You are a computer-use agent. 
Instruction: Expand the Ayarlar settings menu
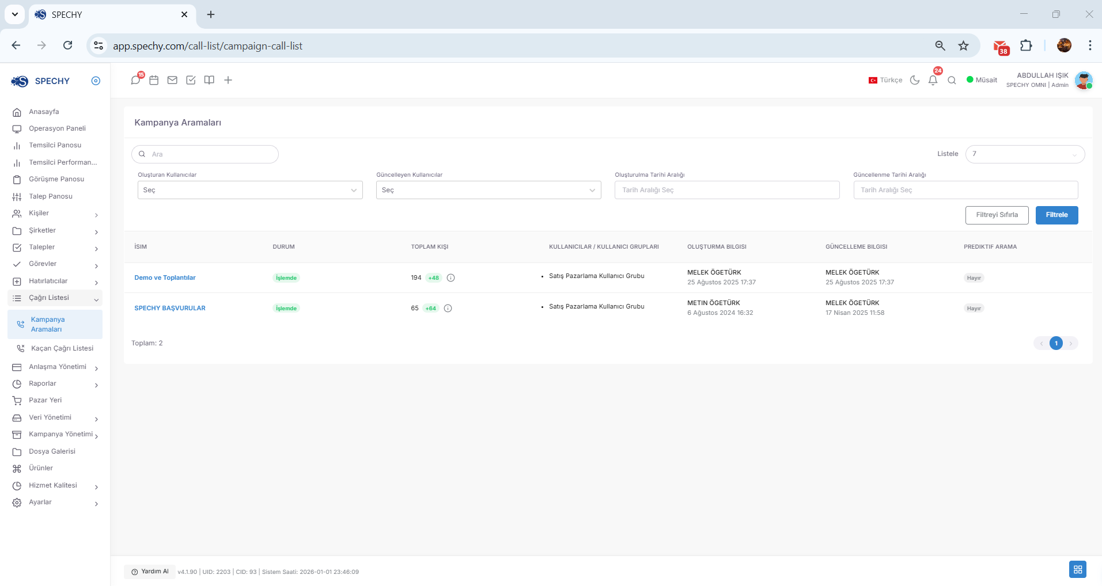pos(55,502)
